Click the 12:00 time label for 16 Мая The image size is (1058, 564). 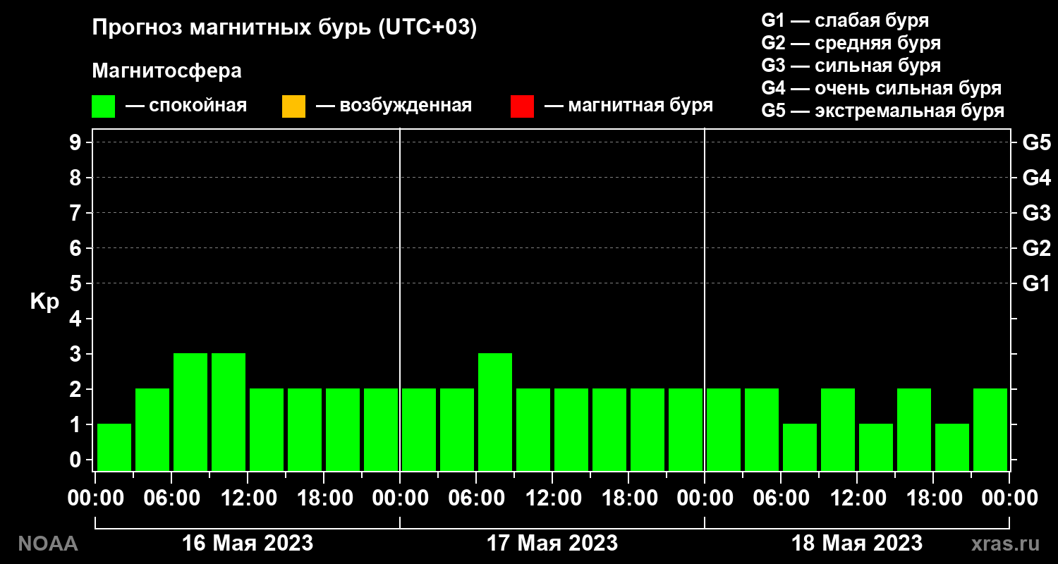(x=248, y=498)
